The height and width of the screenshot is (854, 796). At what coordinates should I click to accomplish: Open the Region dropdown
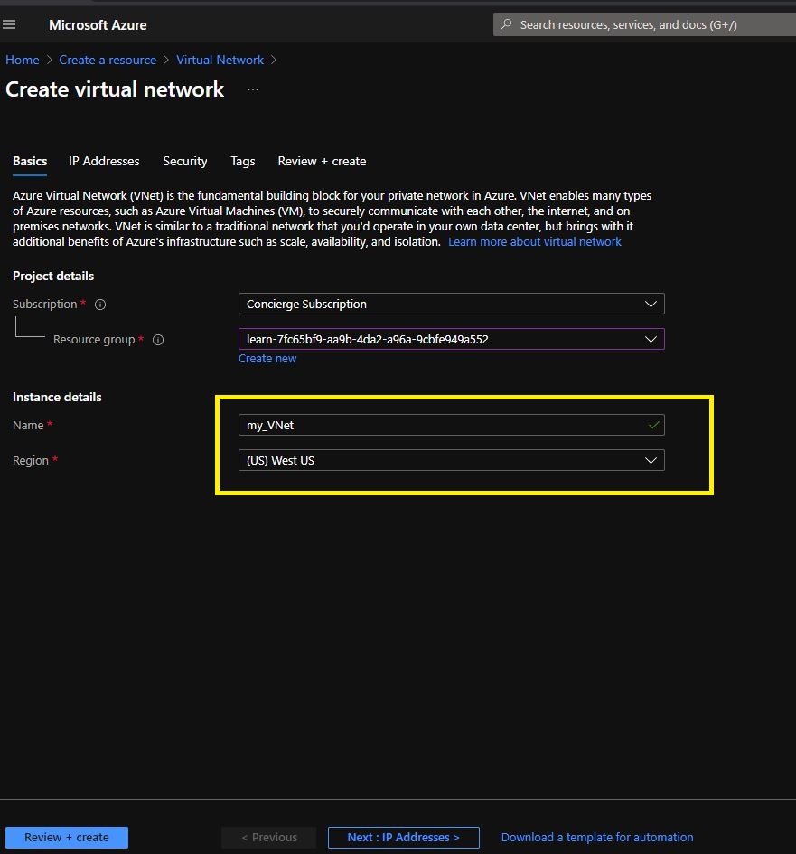[x=452, y=460]
